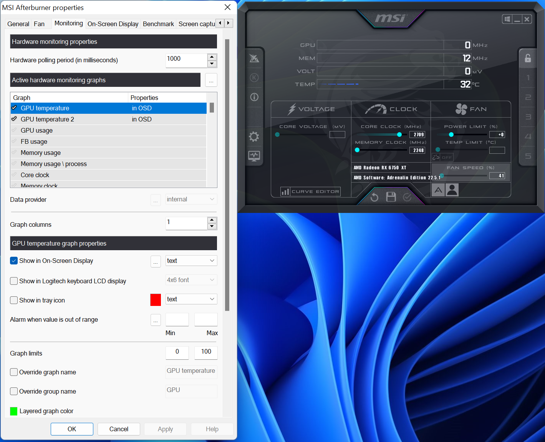The width and height of the screenshot is (545, 442).
Task: Switch to the Benchmark tab
Action: [158, 24]
